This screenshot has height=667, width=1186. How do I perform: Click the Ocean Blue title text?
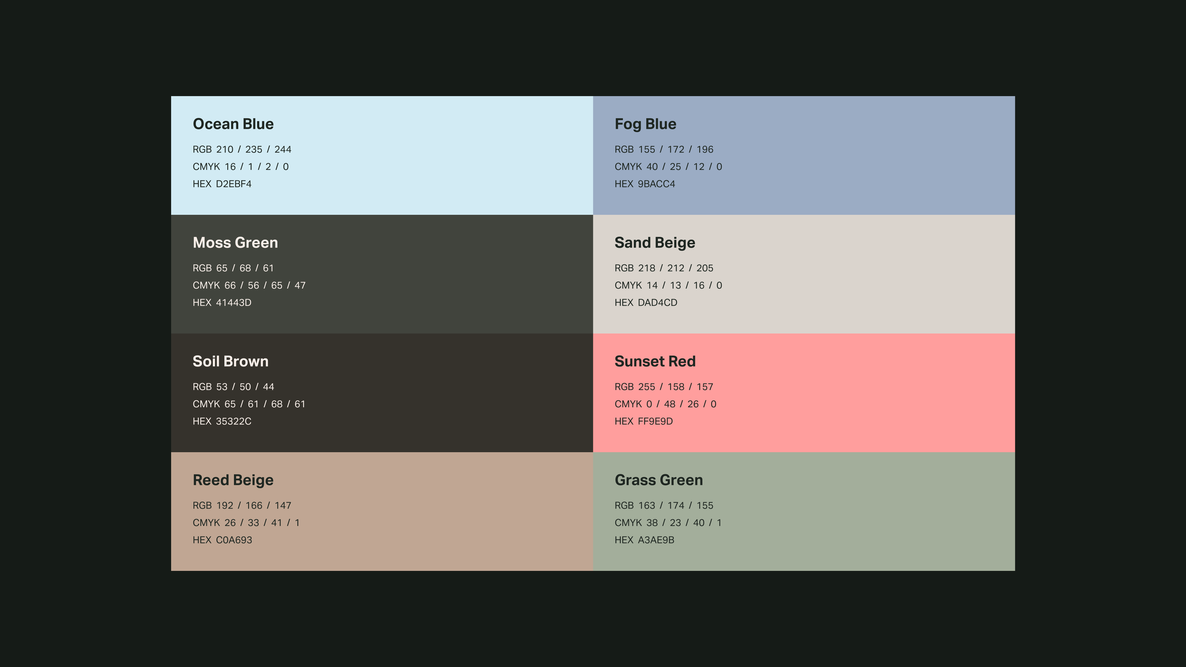(x=233, y=124)
